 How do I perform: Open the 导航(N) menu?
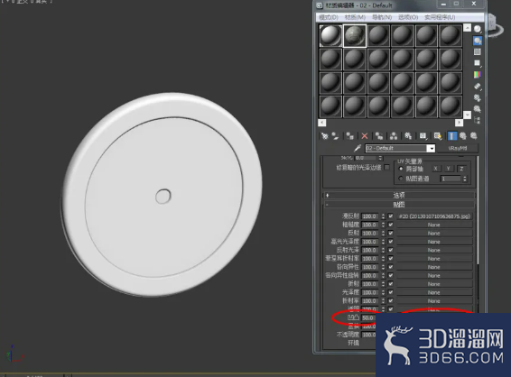click(382, 17)
